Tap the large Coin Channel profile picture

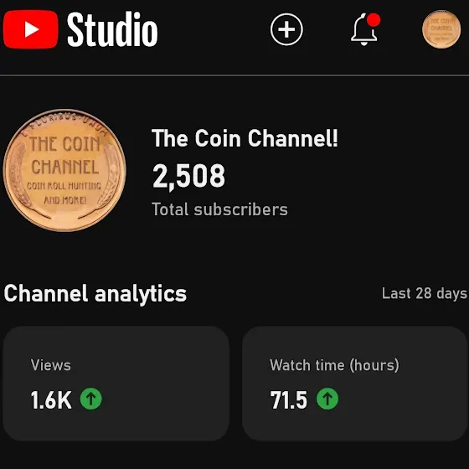pyautogui.click(x=64, y=170)
